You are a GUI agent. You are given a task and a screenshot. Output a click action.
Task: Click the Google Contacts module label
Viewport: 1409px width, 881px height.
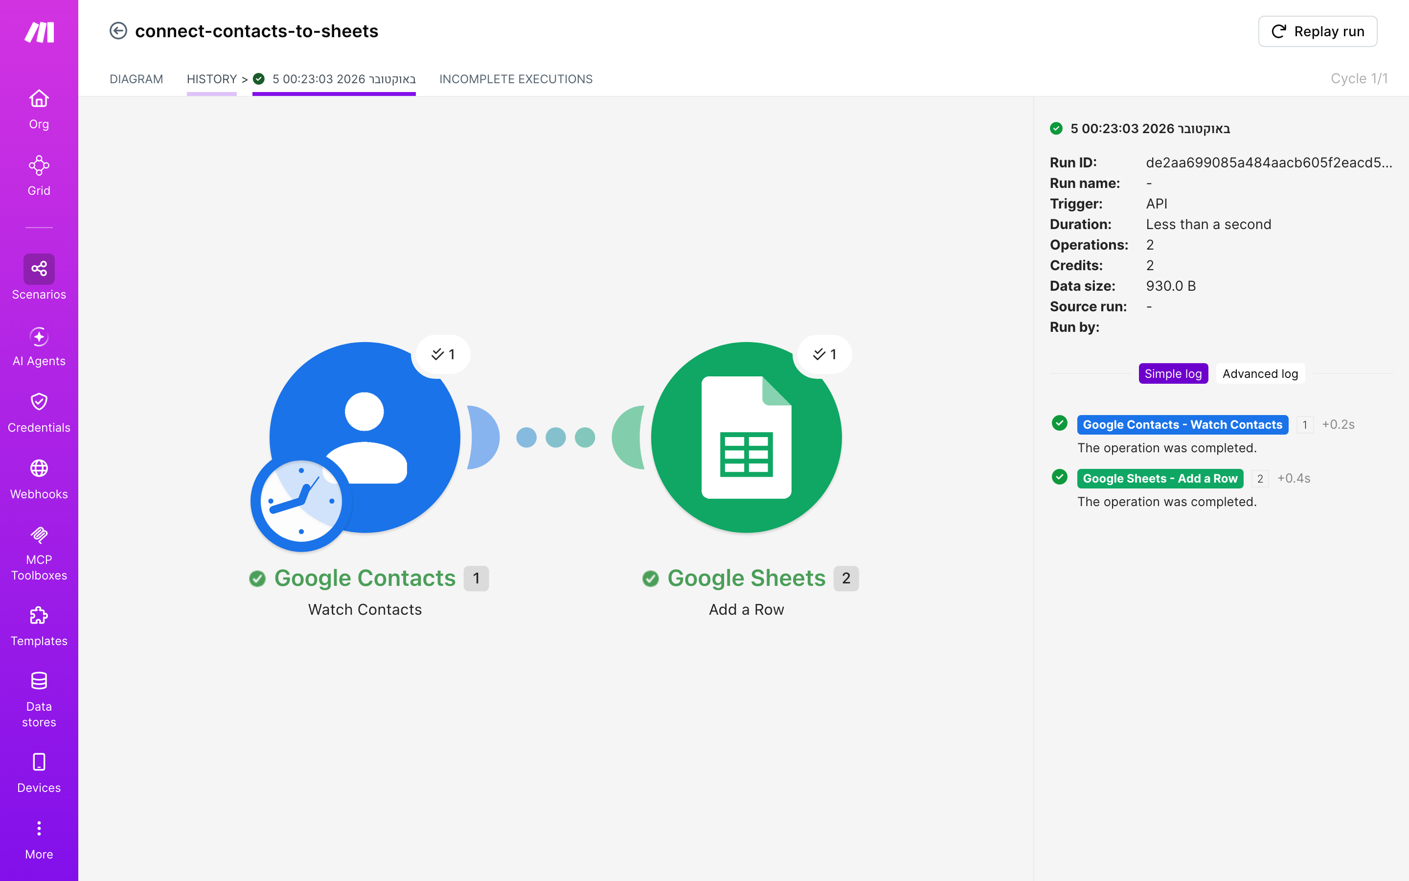click(x=364, y=578)
